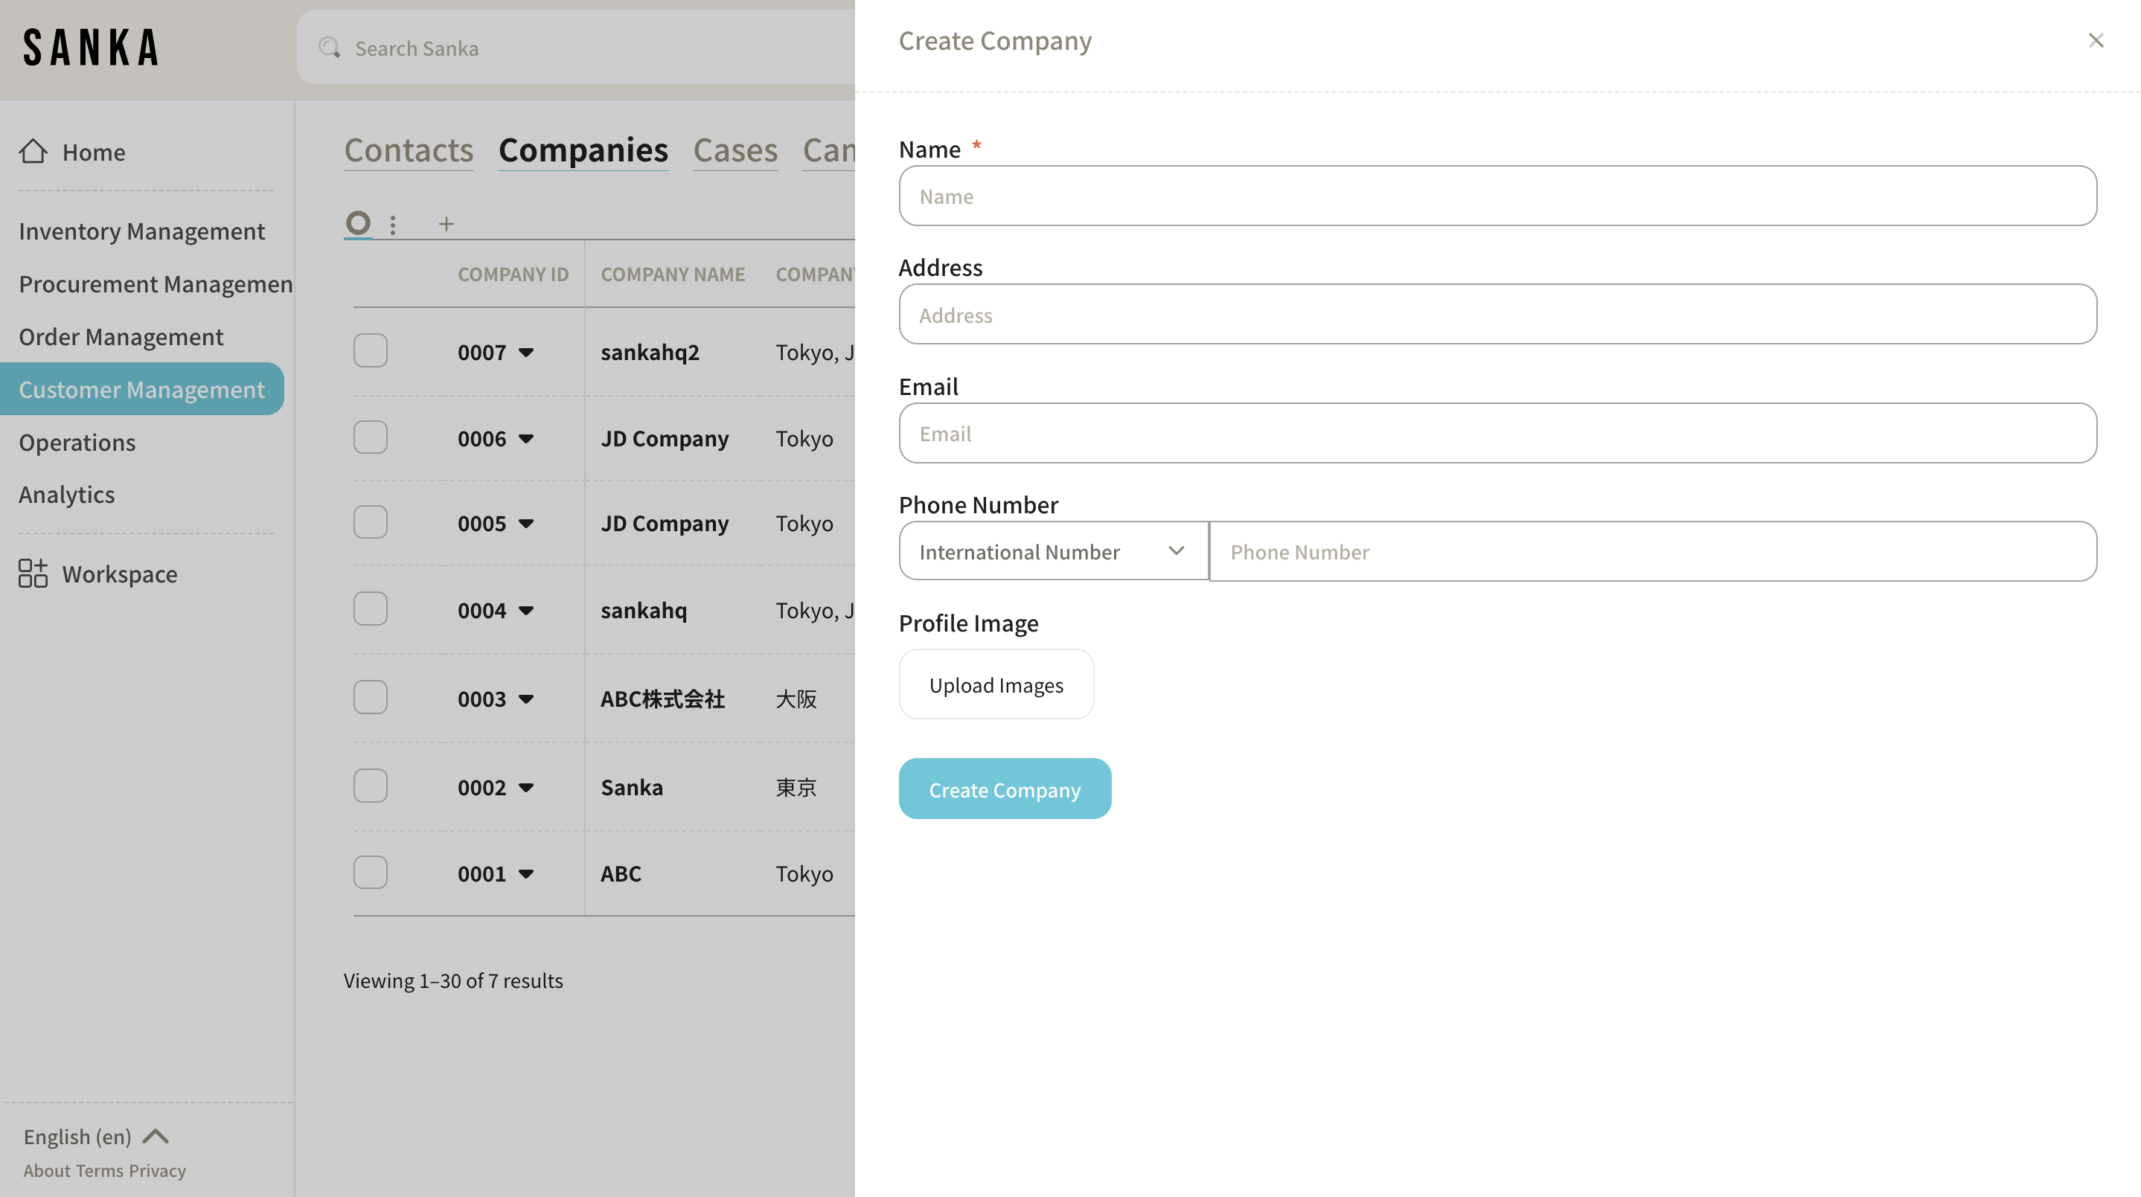This screenshot has height=1197, width=2141.
Task: Close the Create Company panel
Action: point(2096,41)
